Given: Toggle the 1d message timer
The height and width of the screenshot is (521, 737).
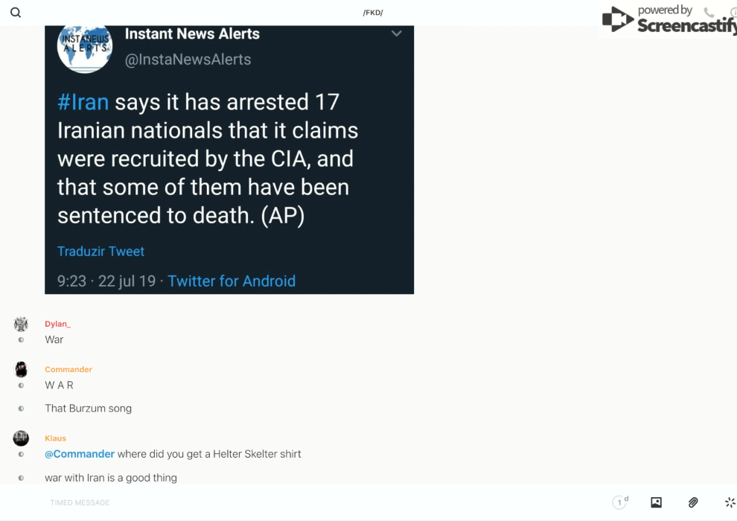Looking at the screenshot, I should click(x=619, y=502).
